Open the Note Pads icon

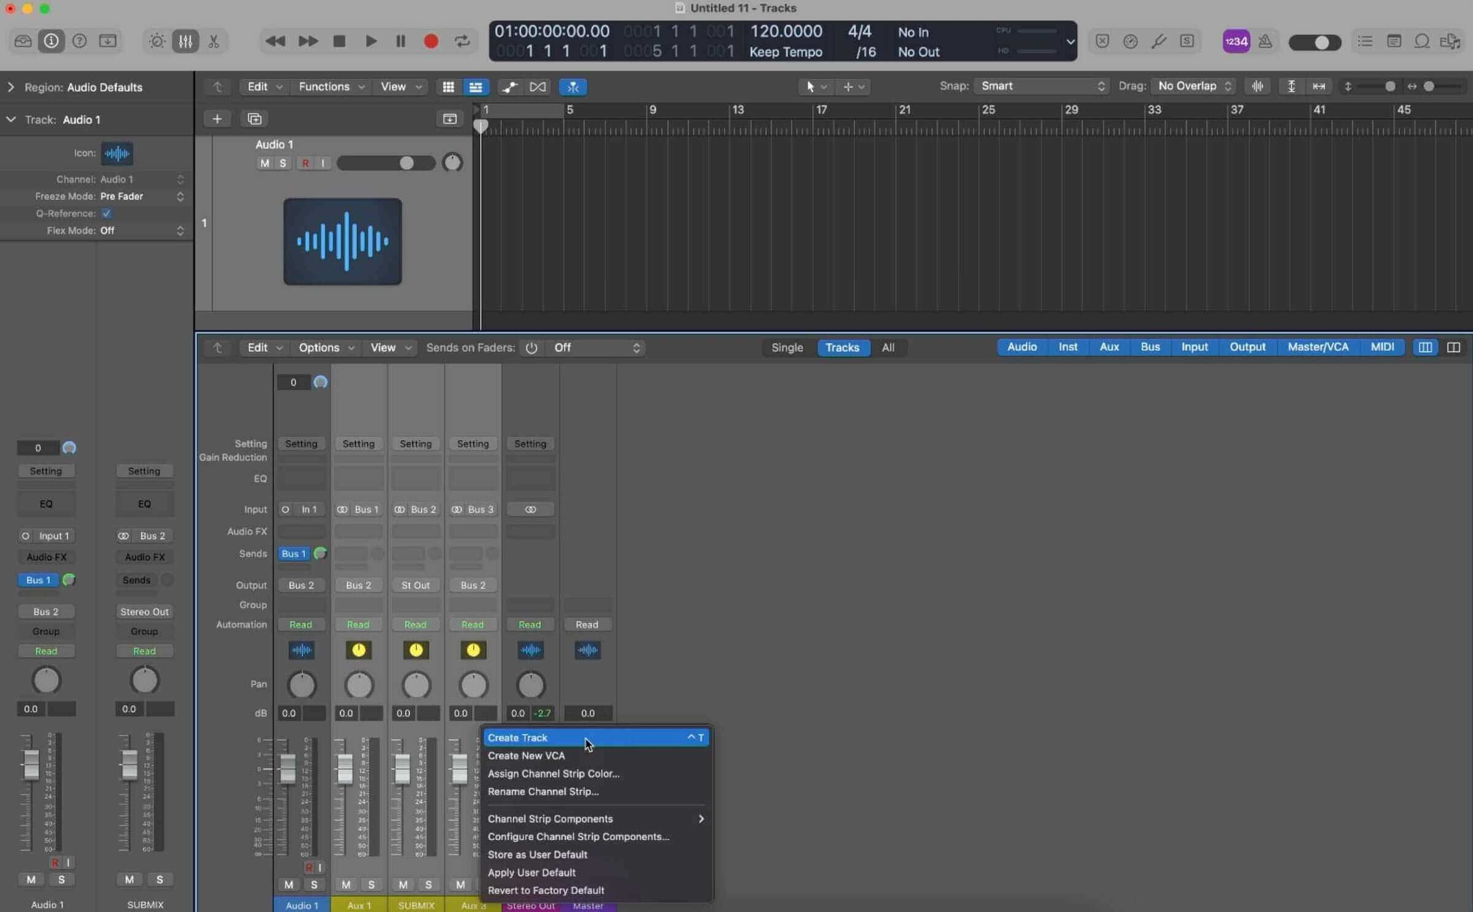[x=1394, y=41]
